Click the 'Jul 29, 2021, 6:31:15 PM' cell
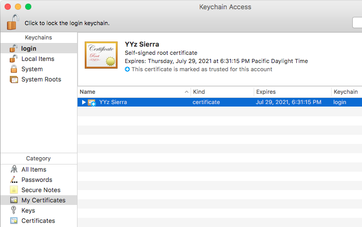The height and width of the screenshot is (227, 362). 289,102
